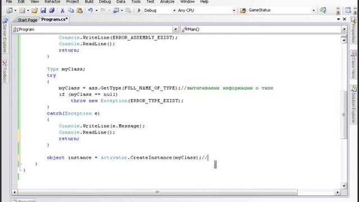Click the icon right of the GameStatus dropdown
The height and width of the screenshot is (202, 359).
tap(323, 10)
